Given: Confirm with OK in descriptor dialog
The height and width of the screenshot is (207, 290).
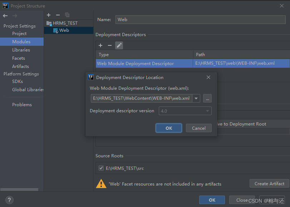Looking at the screenshot, I should pyautogui.click(x=169, y=128).
